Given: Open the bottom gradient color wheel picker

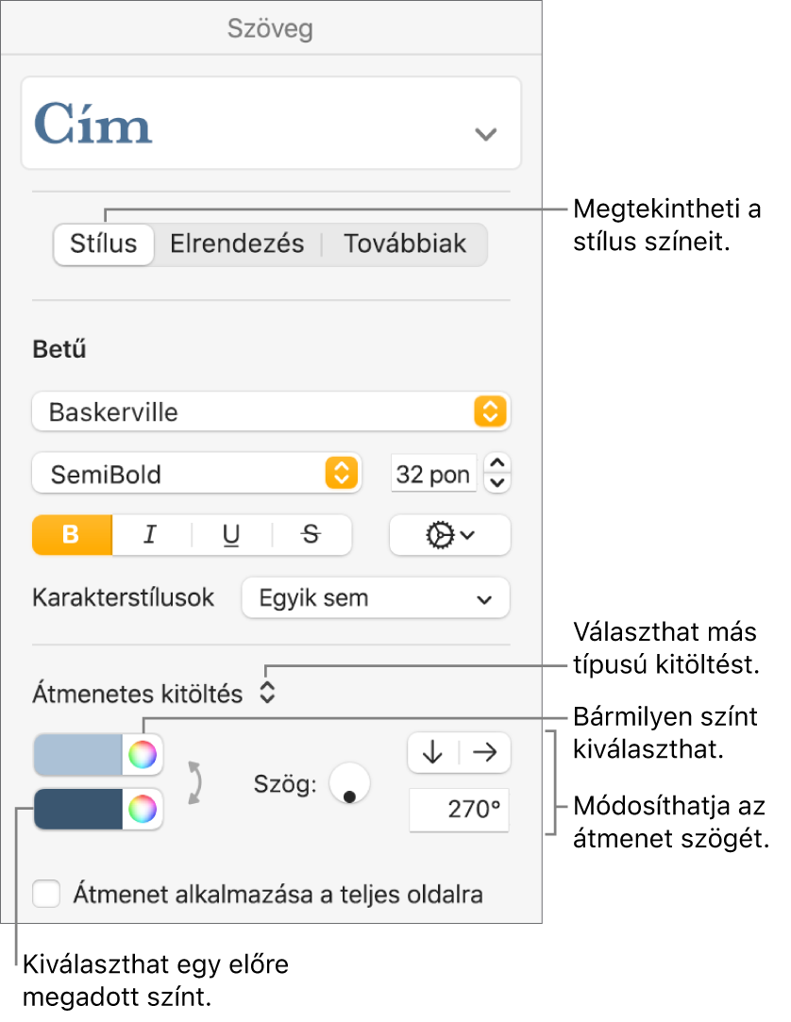Looking at the screenshot, I should pyautogui.click(x=143, y=809).
